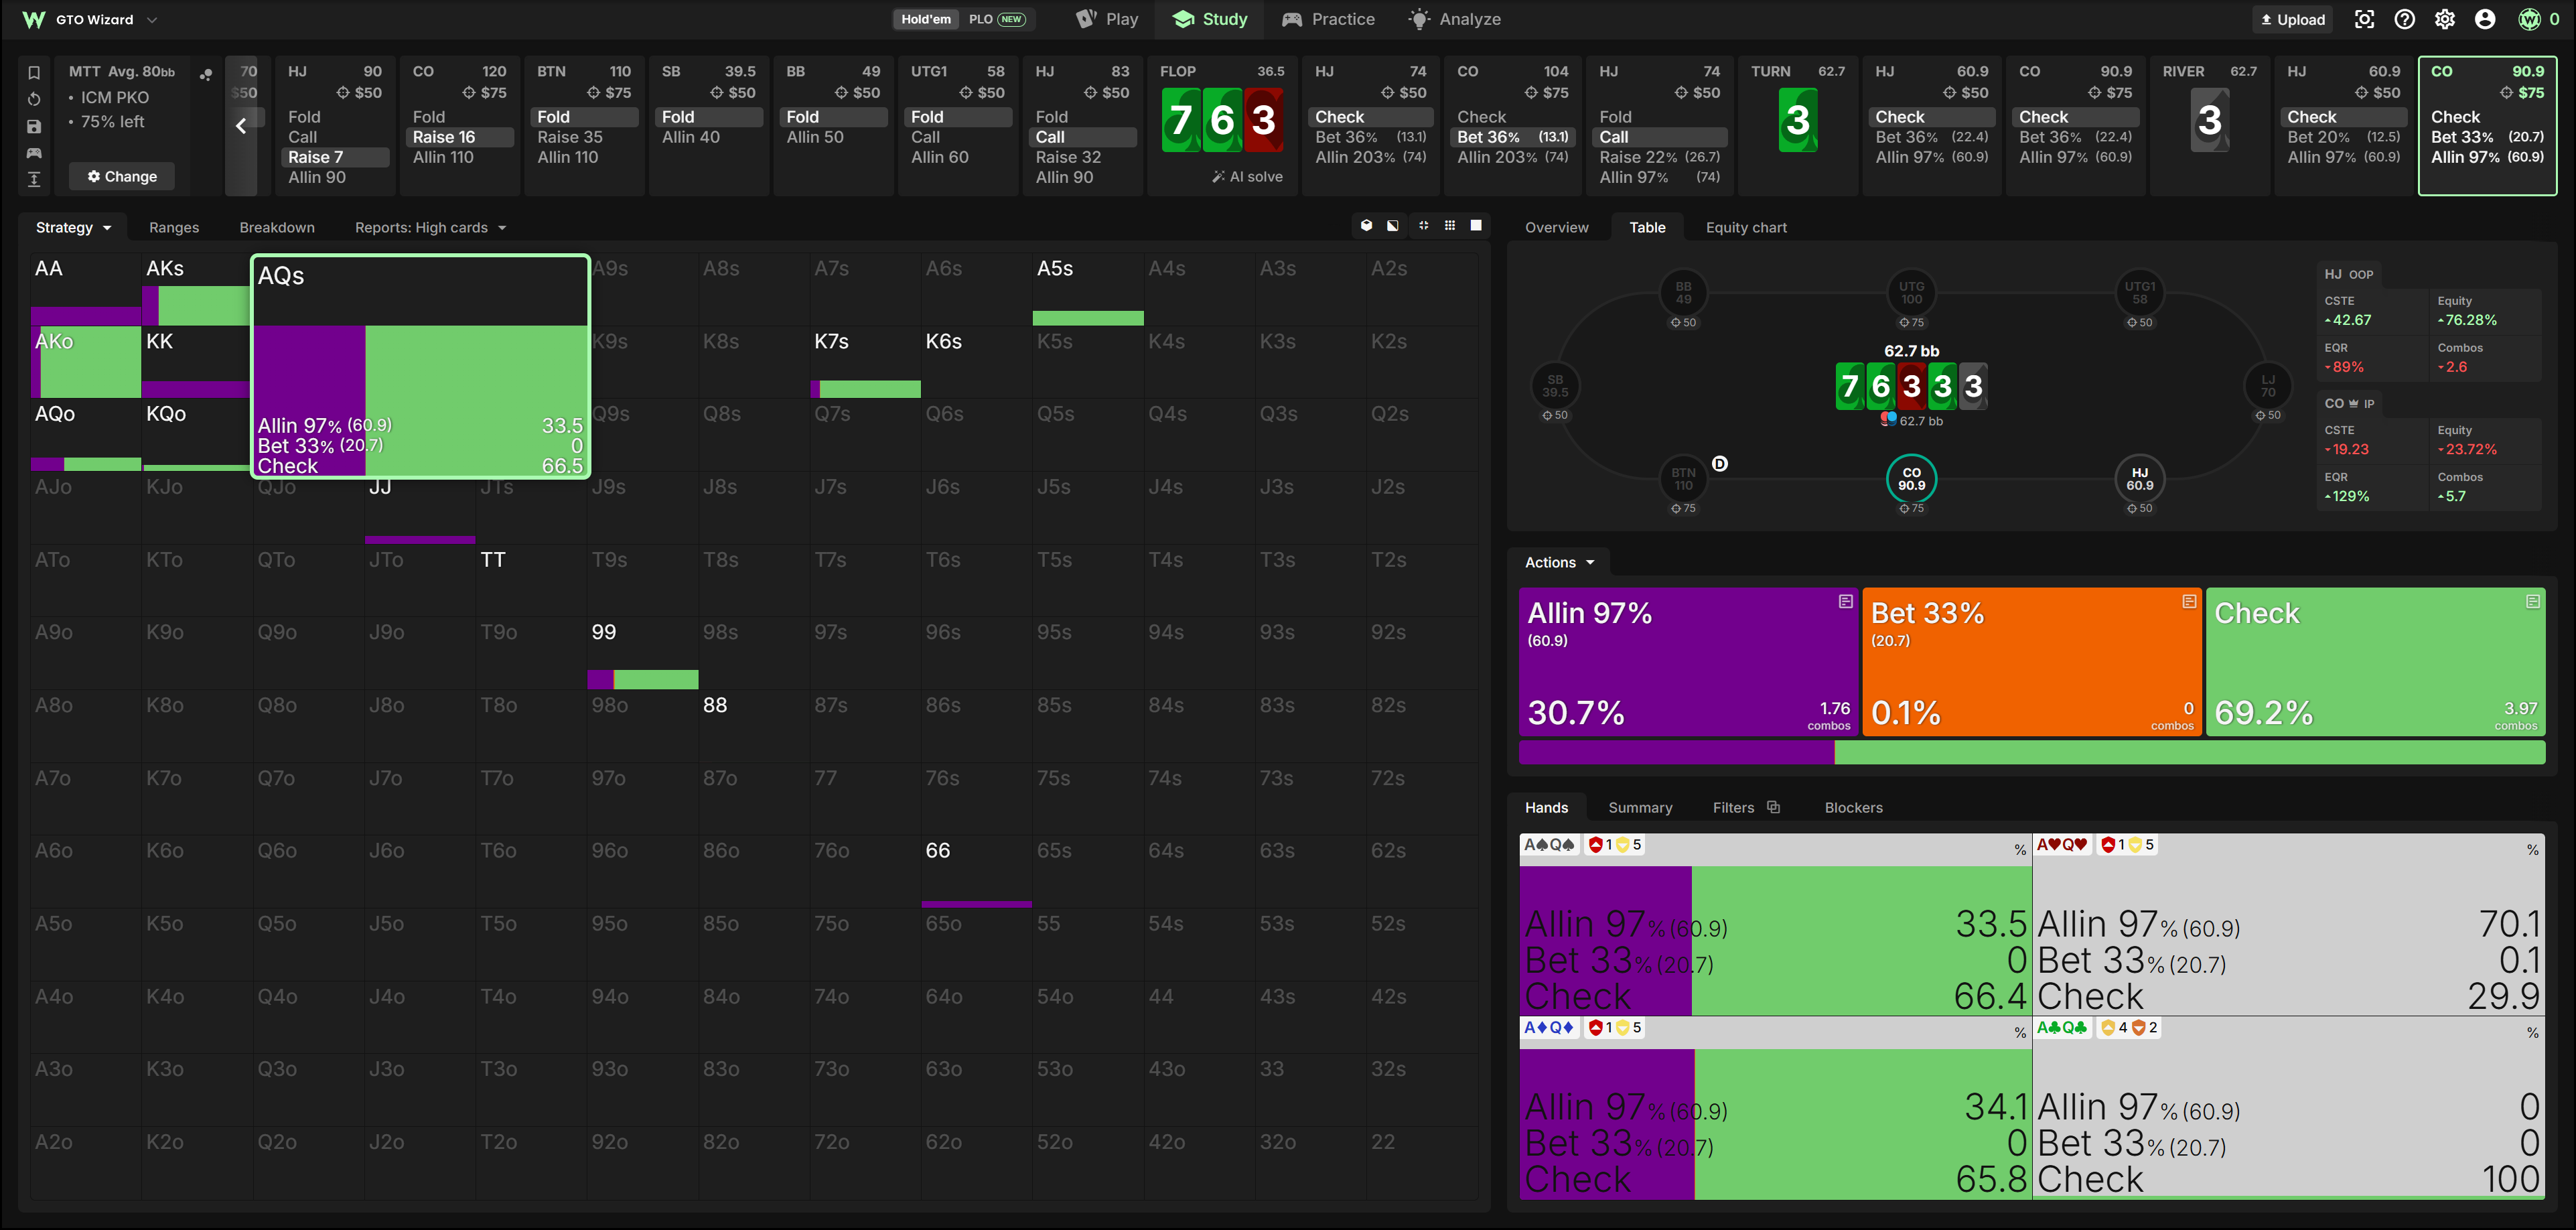Open the Strategy dropdown

pos(73,228)
